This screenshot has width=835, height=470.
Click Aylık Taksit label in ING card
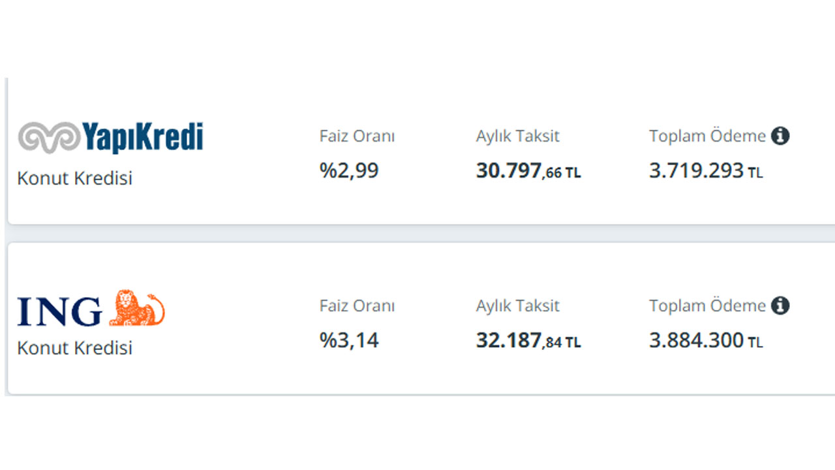518,307
